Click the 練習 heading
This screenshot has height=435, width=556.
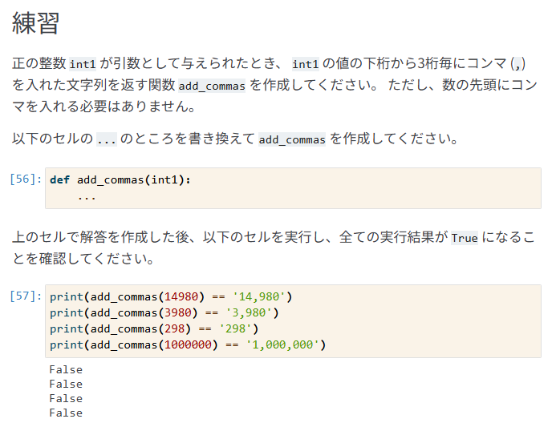[x=36, y=23]
